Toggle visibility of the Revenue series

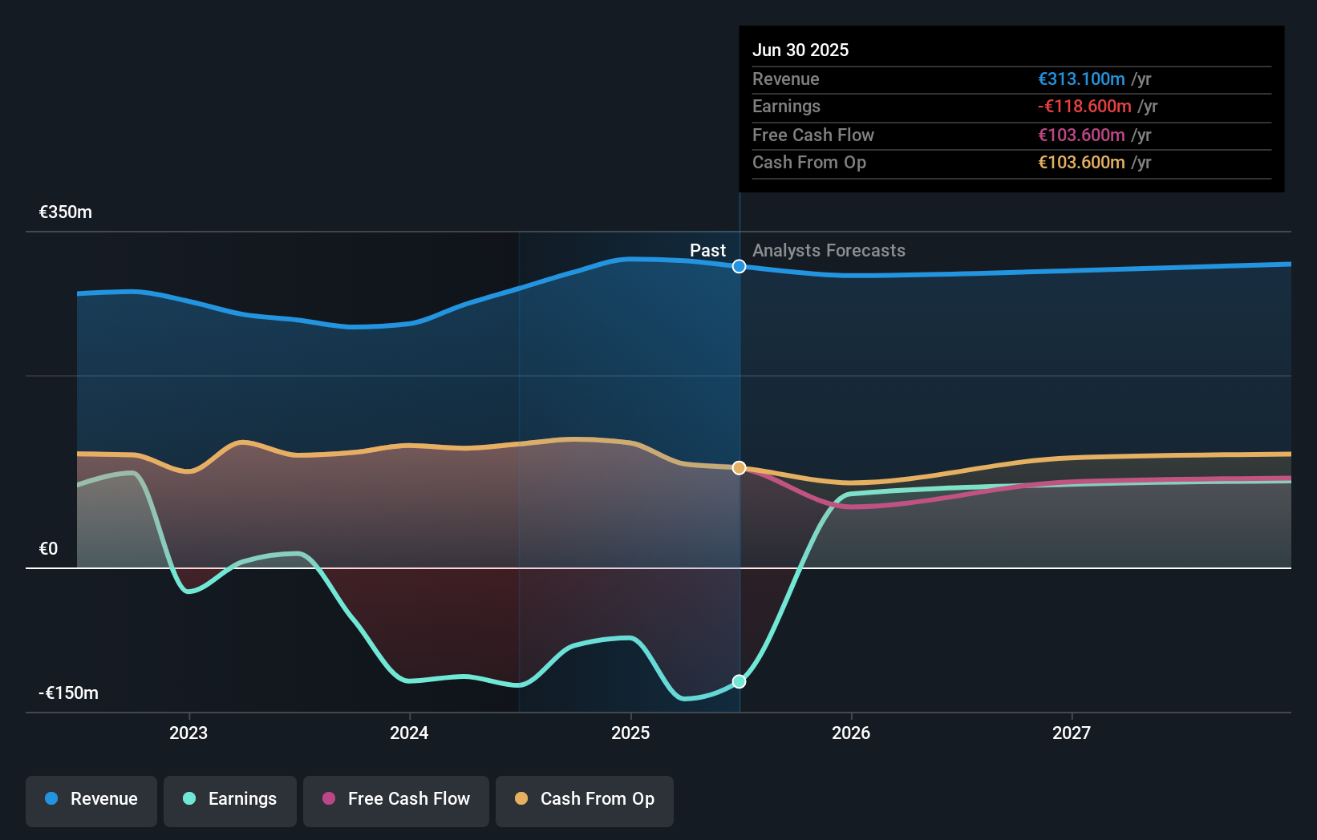pyautogui.click(x=91, y=801)
